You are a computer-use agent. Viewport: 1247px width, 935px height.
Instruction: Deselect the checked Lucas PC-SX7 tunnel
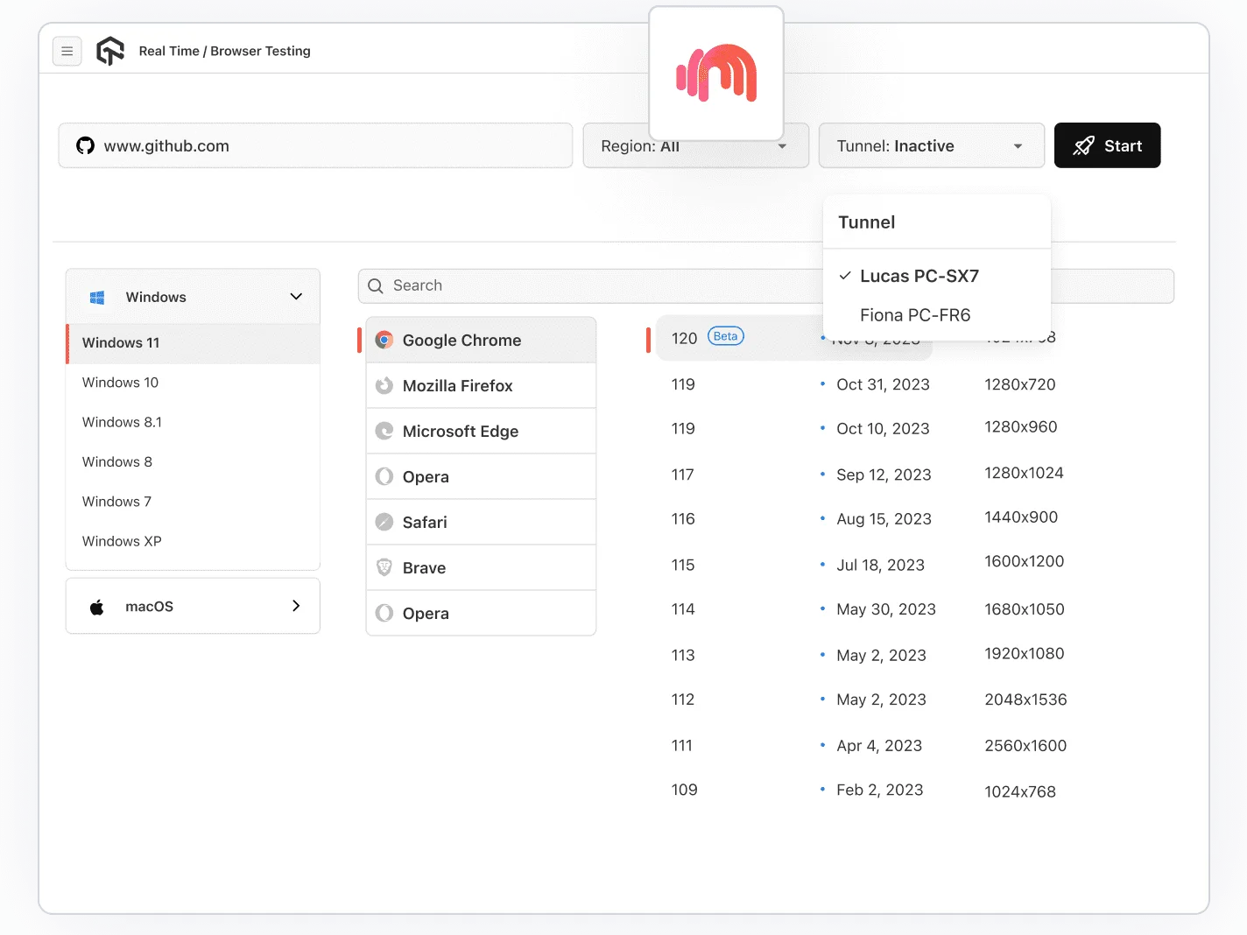pos(919,276)
